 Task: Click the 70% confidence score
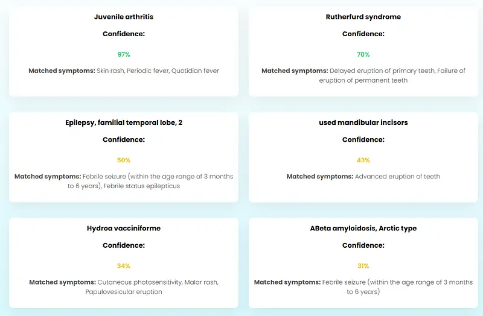pos(363,54)
